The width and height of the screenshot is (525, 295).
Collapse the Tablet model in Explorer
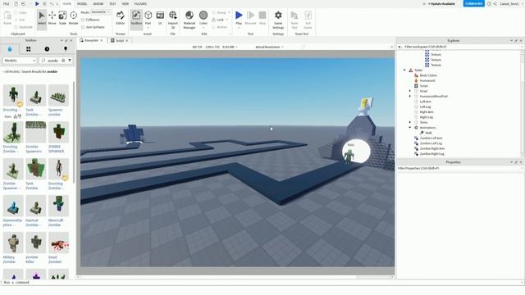(404, 70)
